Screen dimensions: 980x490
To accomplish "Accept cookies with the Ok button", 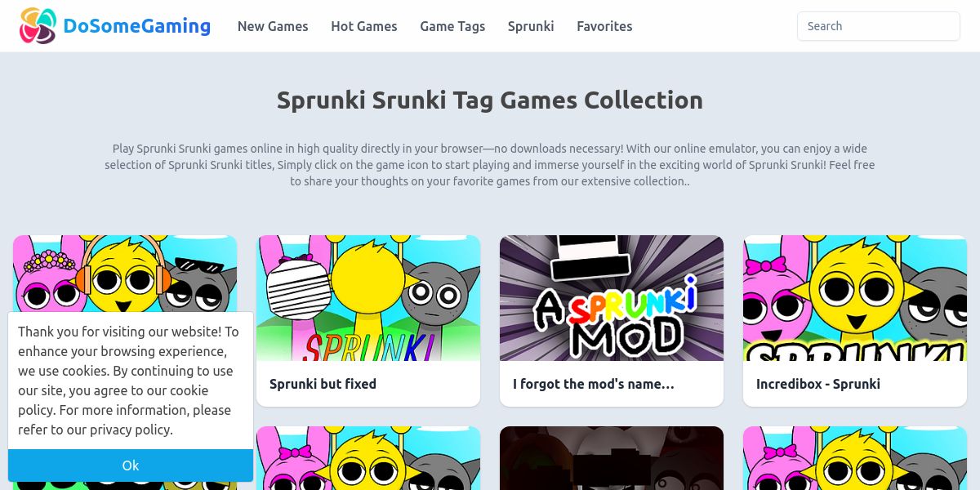I will click(131, 465).
